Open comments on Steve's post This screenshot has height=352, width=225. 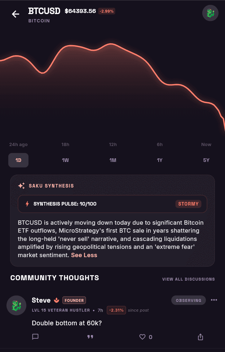point(35,337)
